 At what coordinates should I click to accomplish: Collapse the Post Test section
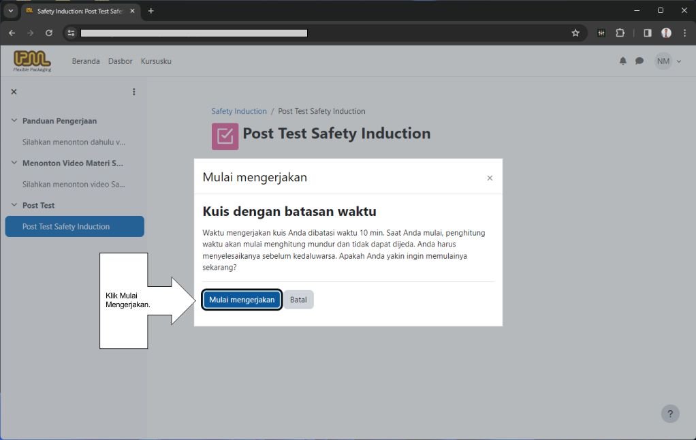click(14, 205)
